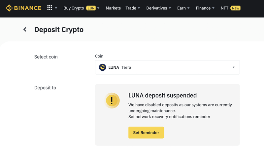Open the LUNA Terra coin selector

(167, 67)
